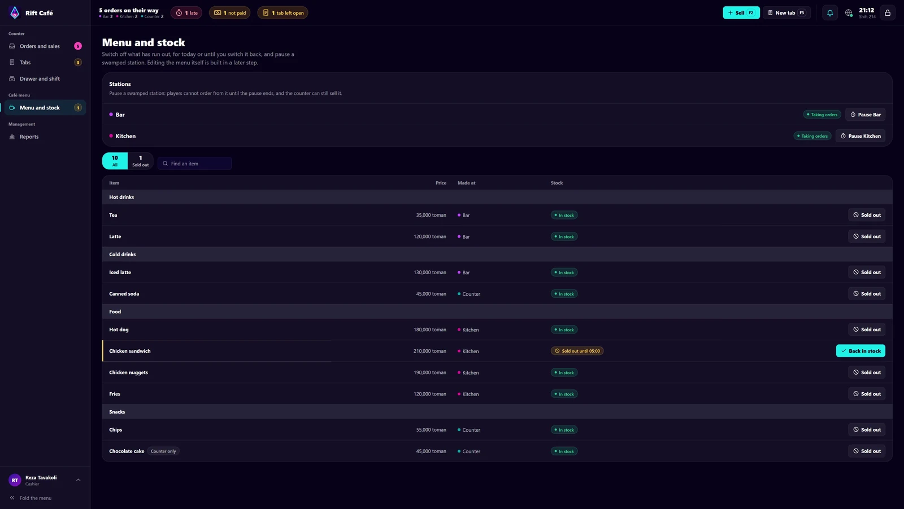Mark Fries as sold out
The width and height of the screenshot is (904, 509).
pos(867,394)
